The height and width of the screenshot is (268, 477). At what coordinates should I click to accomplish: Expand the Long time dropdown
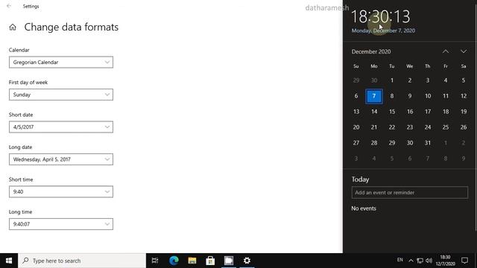coord(61,224)
